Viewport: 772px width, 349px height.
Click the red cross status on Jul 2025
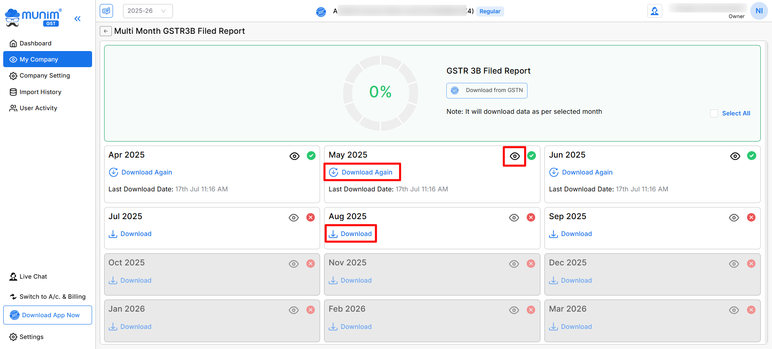pyautogui.click(x=310, y=218)
